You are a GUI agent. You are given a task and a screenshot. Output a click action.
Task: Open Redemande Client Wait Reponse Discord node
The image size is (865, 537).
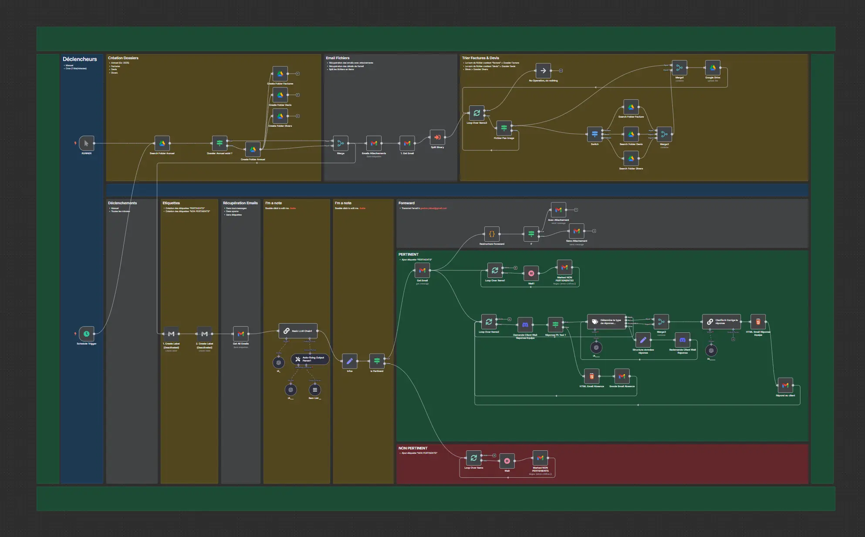[683, 340]
